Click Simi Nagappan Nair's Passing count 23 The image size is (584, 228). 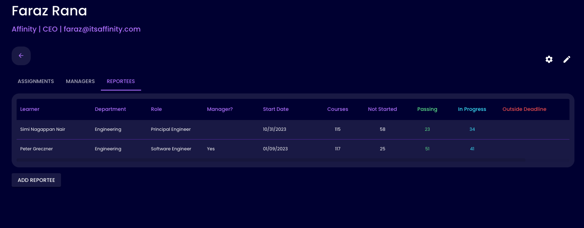[427, 130]
